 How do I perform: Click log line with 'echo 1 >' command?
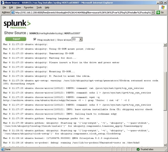click(77, 93)
